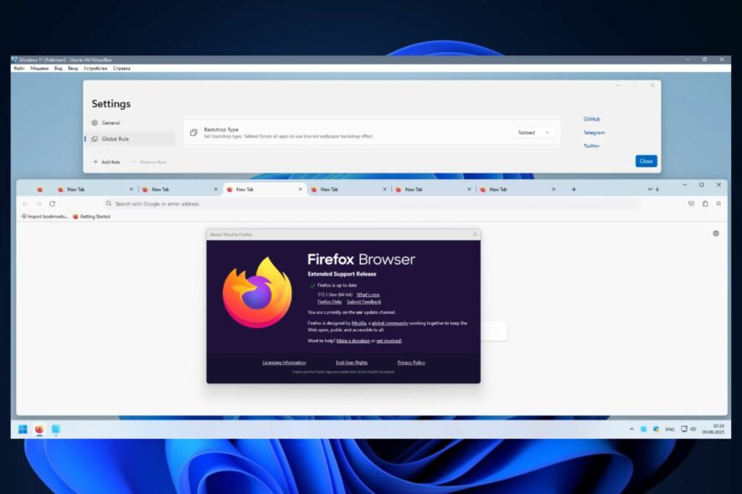Open the volume tray icon
The image size is (742, 494).
(693, 430)
